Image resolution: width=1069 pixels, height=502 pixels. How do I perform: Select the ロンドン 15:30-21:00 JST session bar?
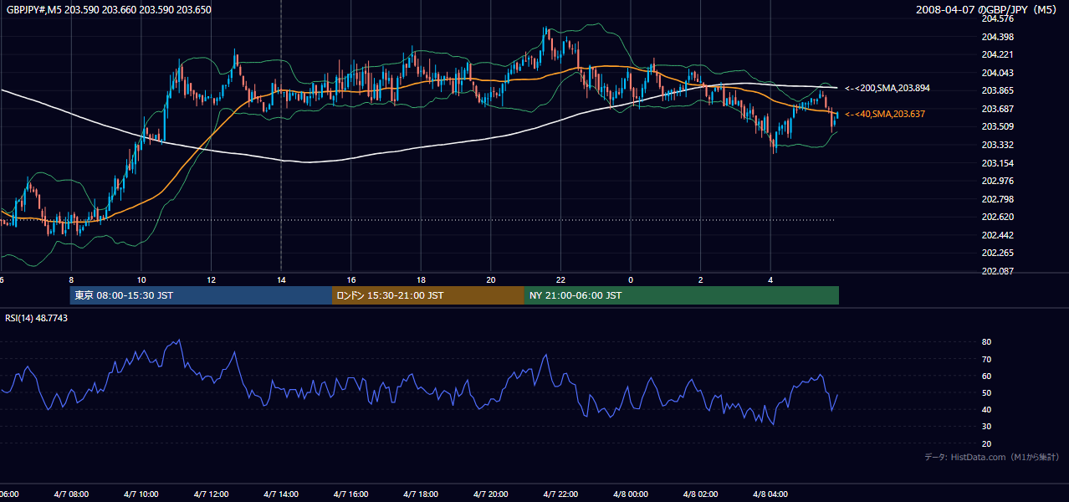coord(428,295)
